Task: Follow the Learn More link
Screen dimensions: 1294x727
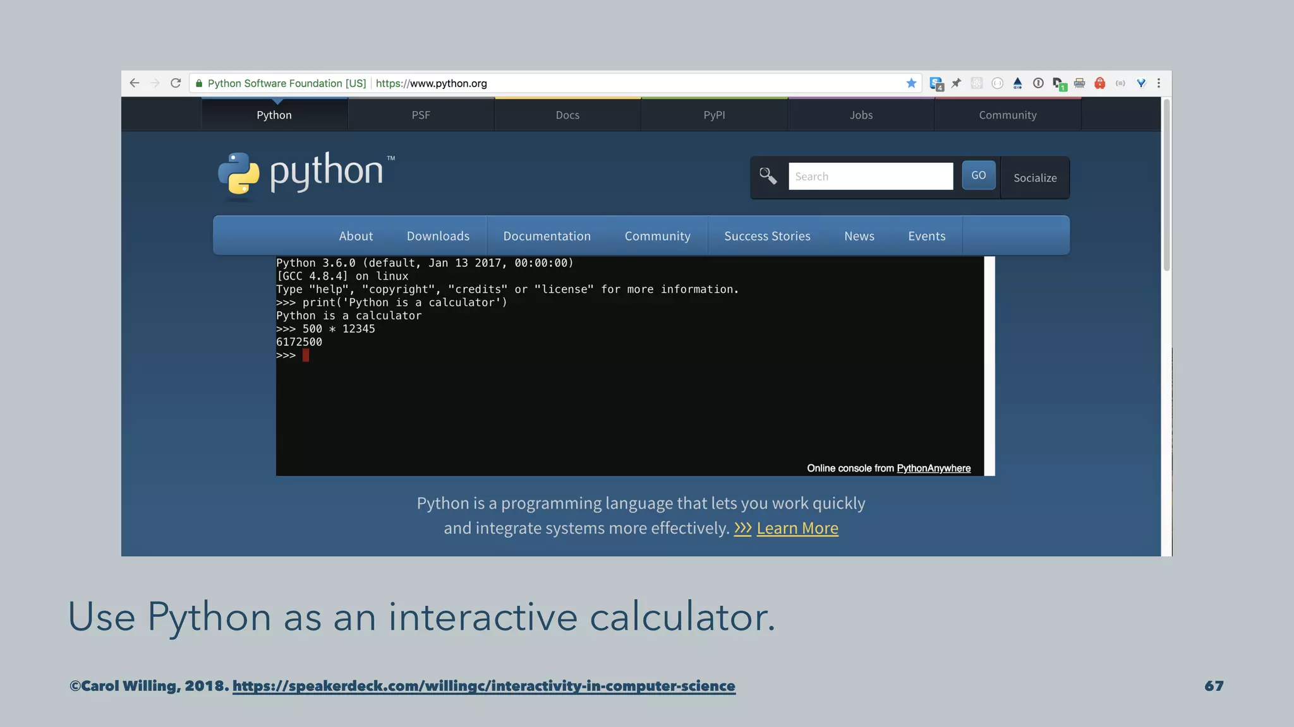Action: (x=797, y=528)
